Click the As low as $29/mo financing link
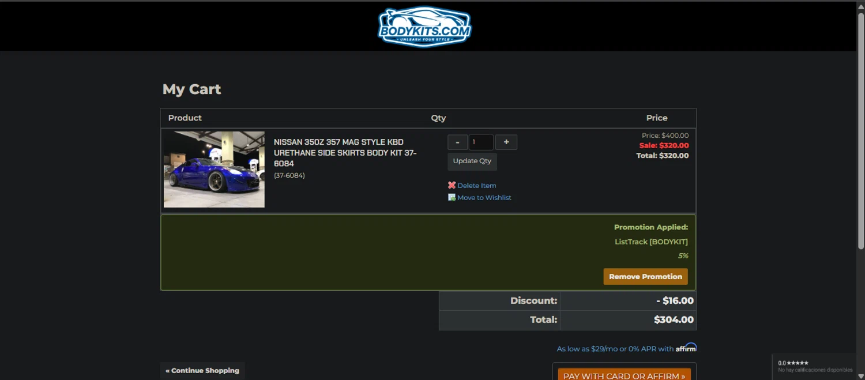The image size is (865, 380). [615, 349]
